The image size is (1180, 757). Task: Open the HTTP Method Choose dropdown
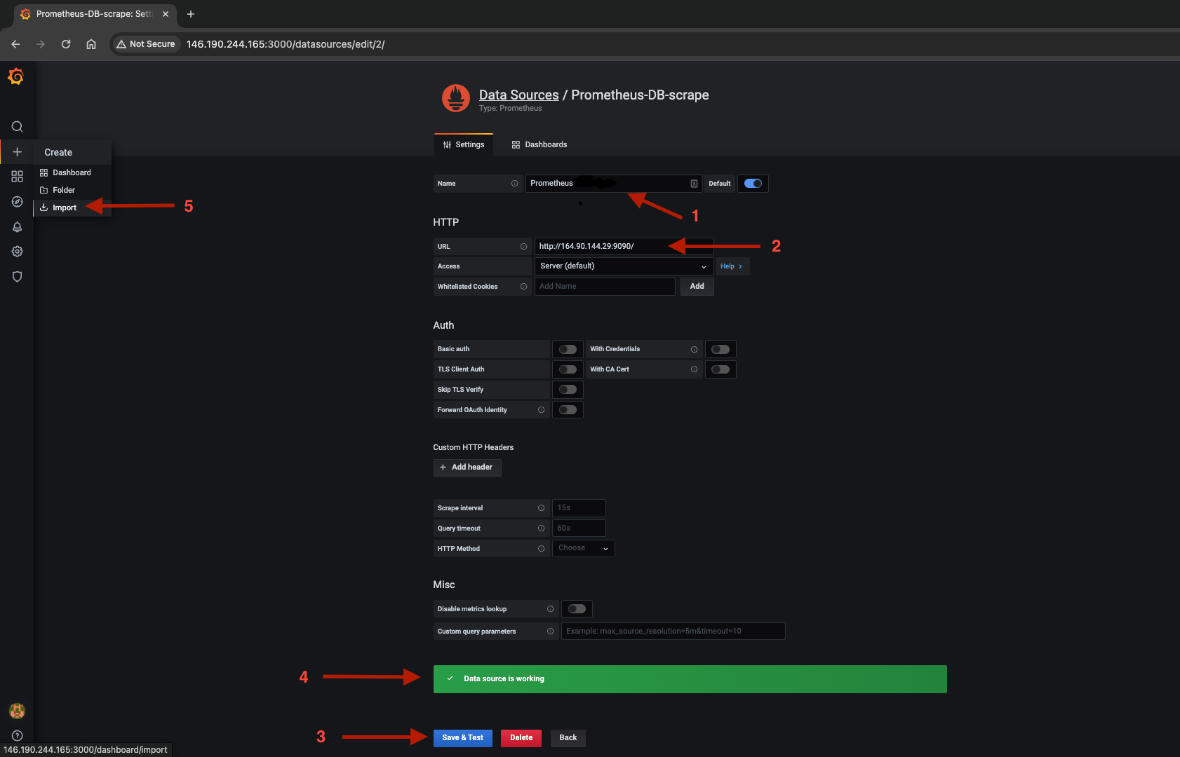pos(584,548)
